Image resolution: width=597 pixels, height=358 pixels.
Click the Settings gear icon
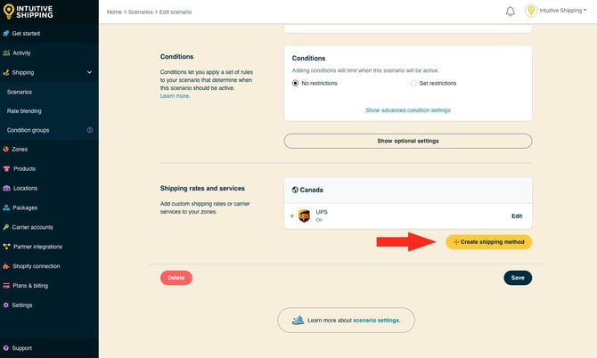[x=6, y=305]
